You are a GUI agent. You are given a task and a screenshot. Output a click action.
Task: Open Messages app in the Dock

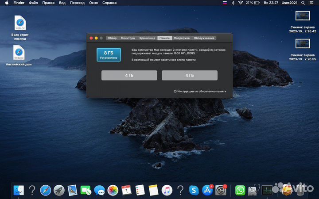pyautogui.click(x=99, y=191)
